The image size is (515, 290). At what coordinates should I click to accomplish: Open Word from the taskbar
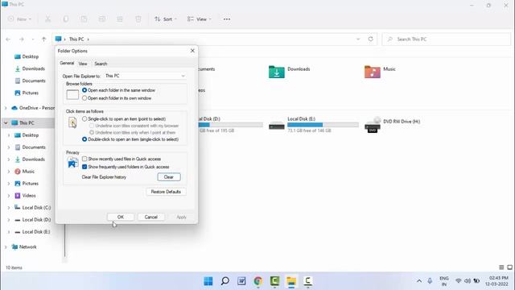pos(241,281)
